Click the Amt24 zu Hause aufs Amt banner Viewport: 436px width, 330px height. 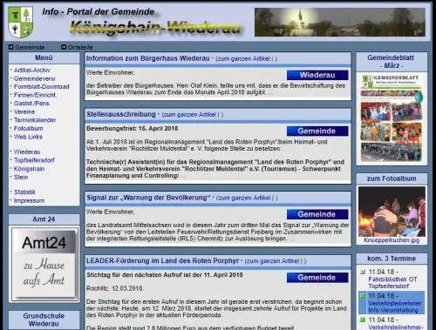[x=44, y=264]
